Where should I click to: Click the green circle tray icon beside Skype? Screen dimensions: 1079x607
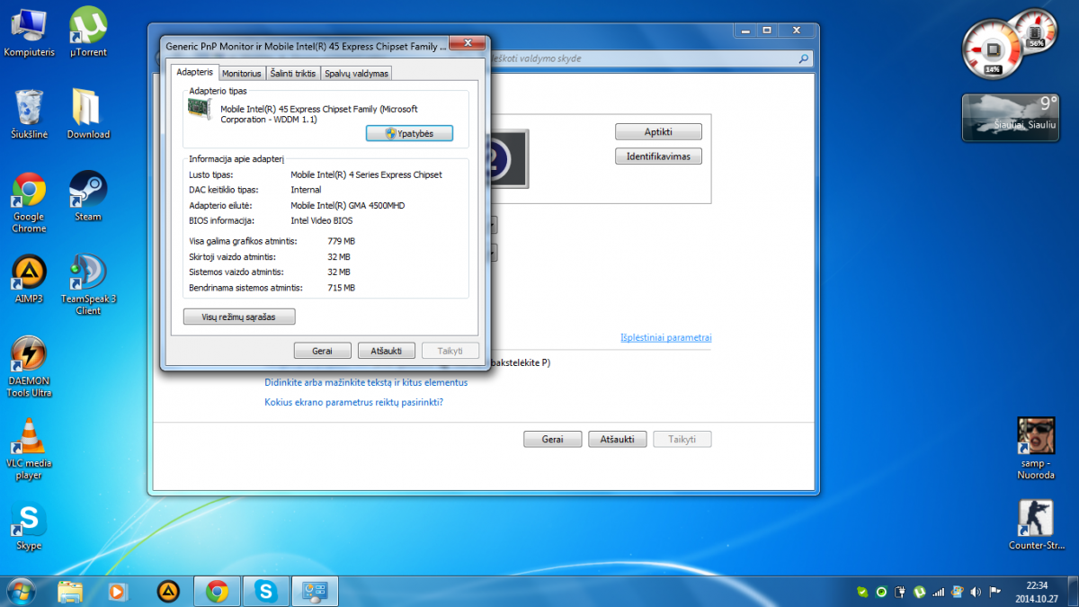(882, 592)
